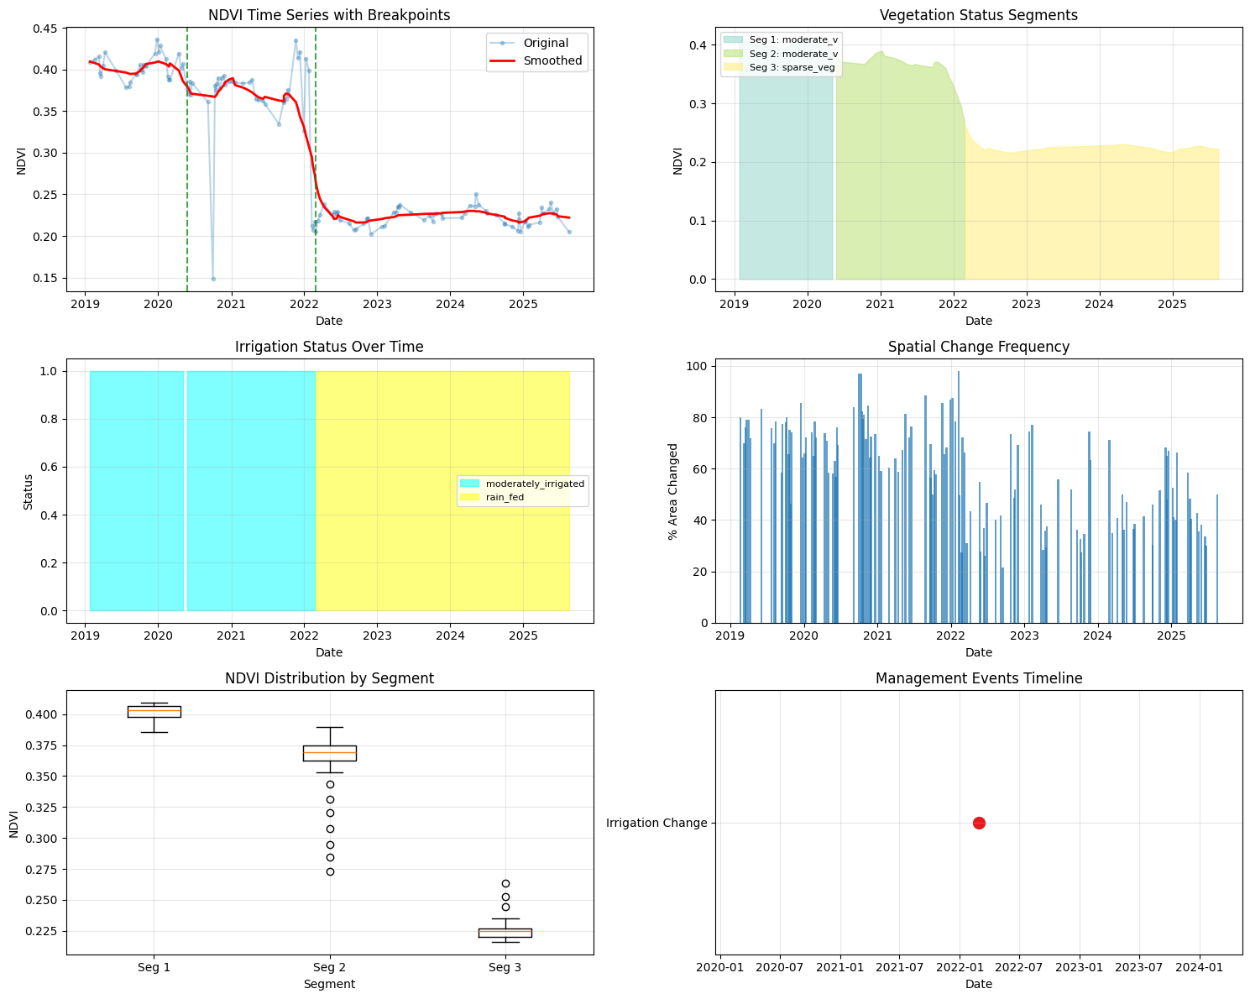The image size is (1250, 999).
Task: Click the "100" tick on the % Area Changed axis
Action: (698, 366)
